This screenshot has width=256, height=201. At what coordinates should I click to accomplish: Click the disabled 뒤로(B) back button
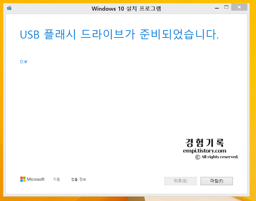click(x=181, y=181)
